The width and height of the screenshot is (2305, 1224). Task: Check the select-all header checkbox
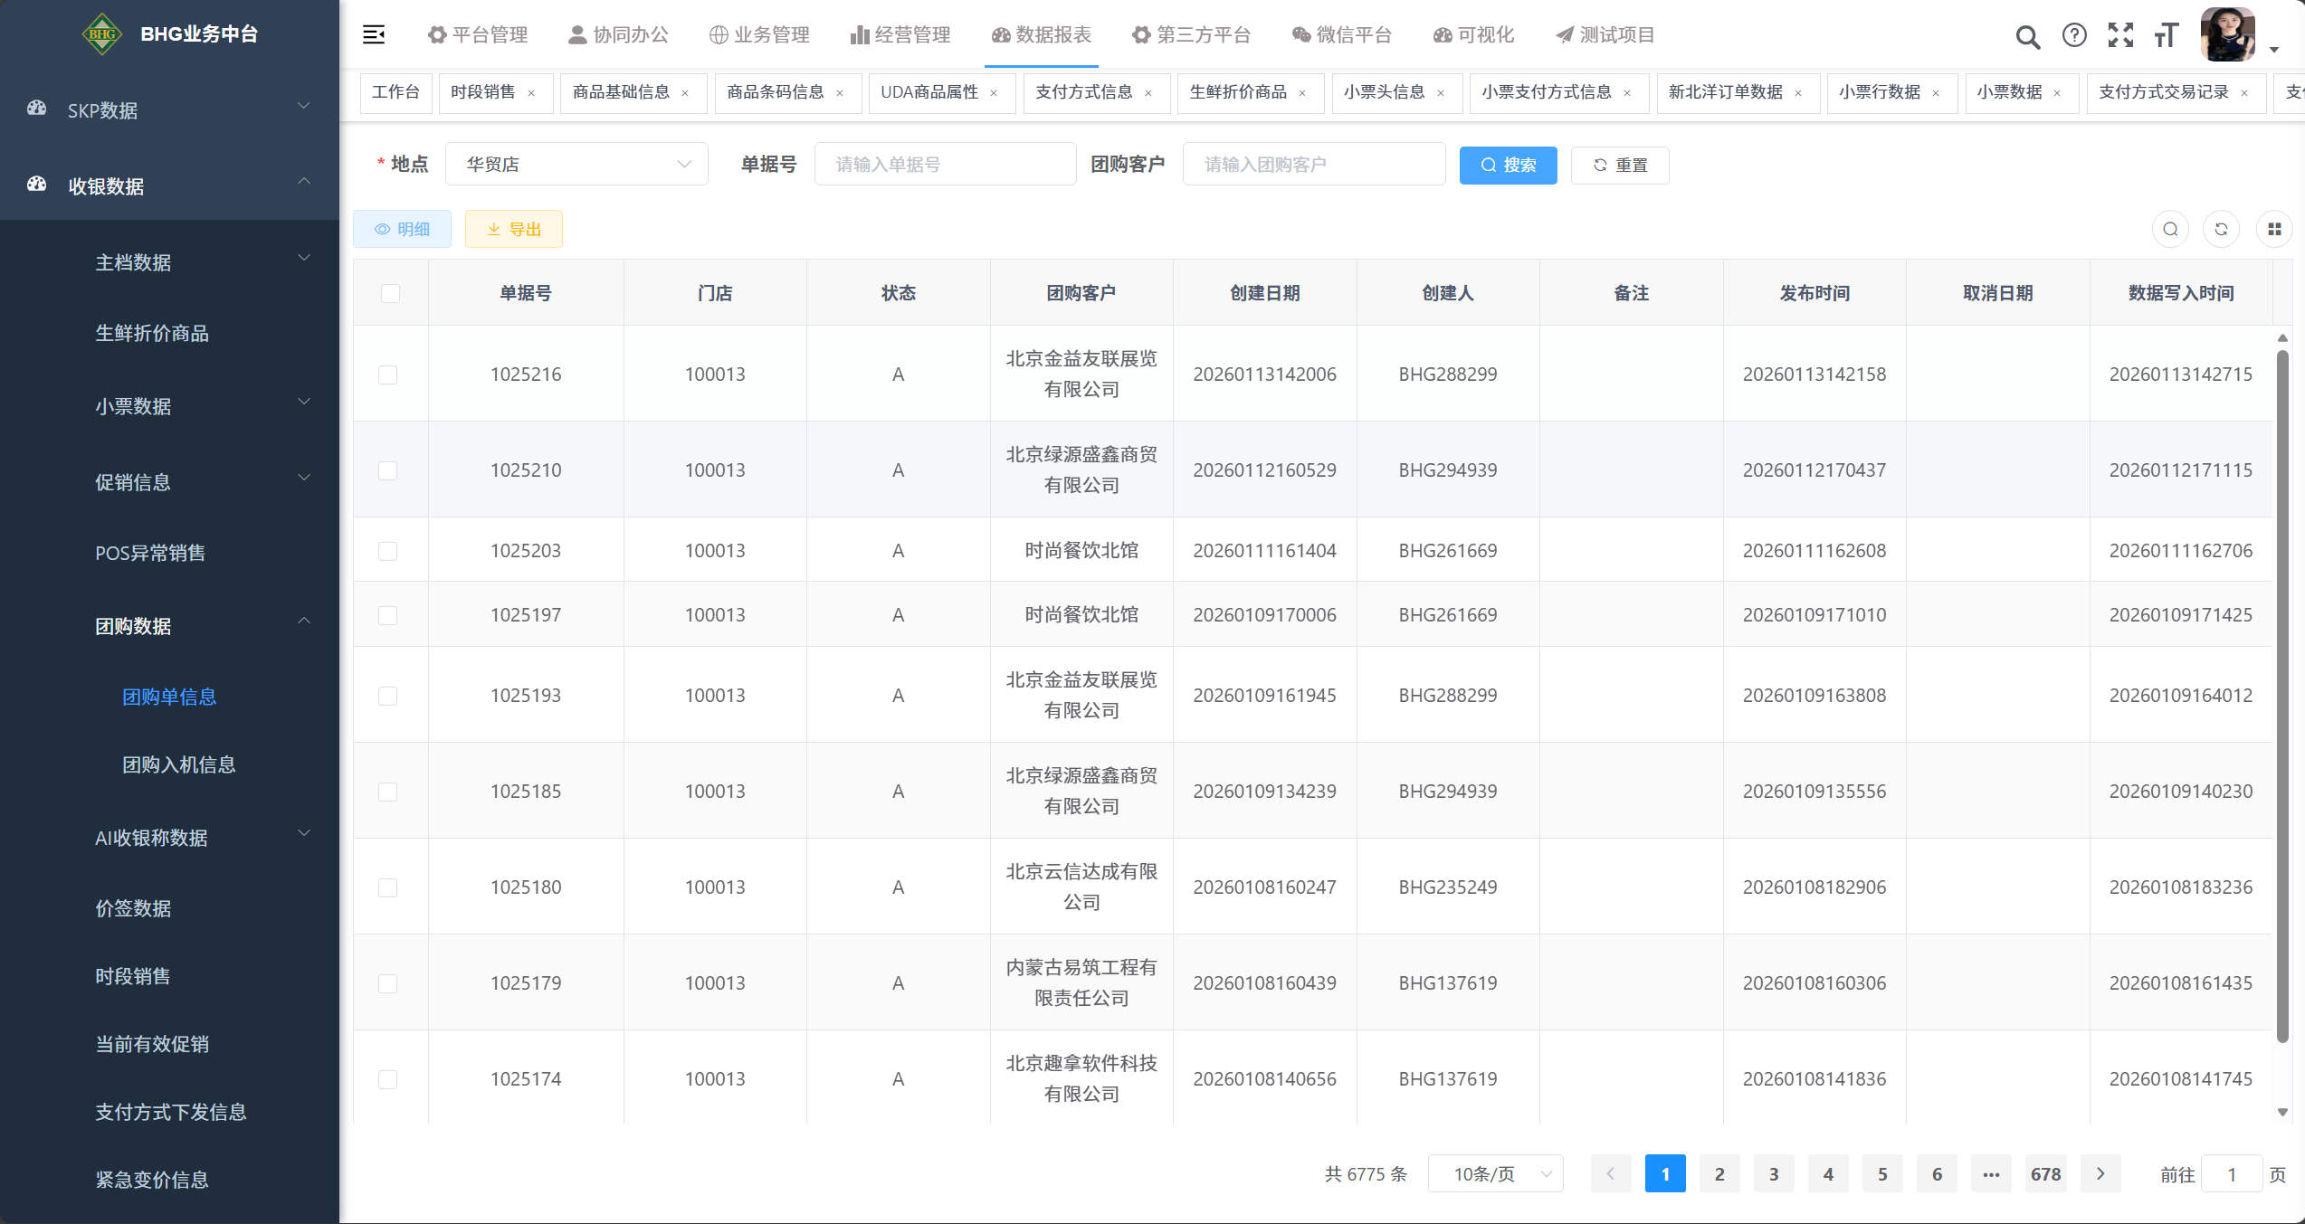[x=390, y=293]
